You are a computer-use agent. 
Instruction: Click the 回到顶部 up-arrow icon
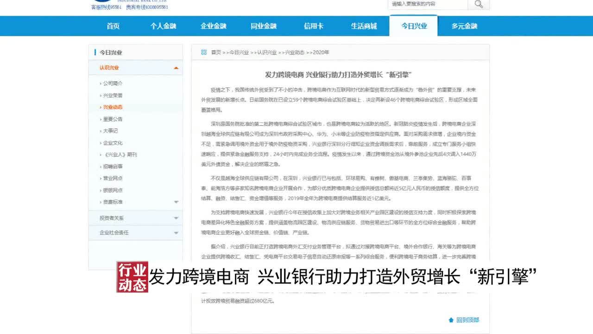tap(451, 320)
